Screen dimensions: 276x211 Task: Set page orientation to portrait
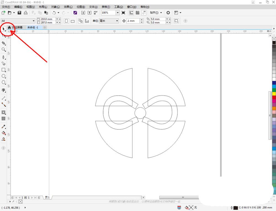pos(66,21)
